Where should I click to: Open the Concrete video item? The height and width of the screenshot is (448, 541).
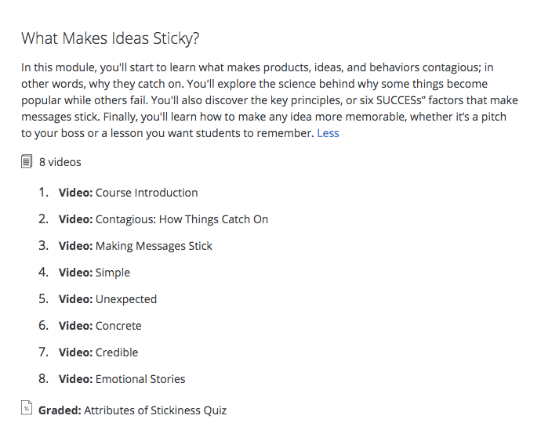coord(118,326)
